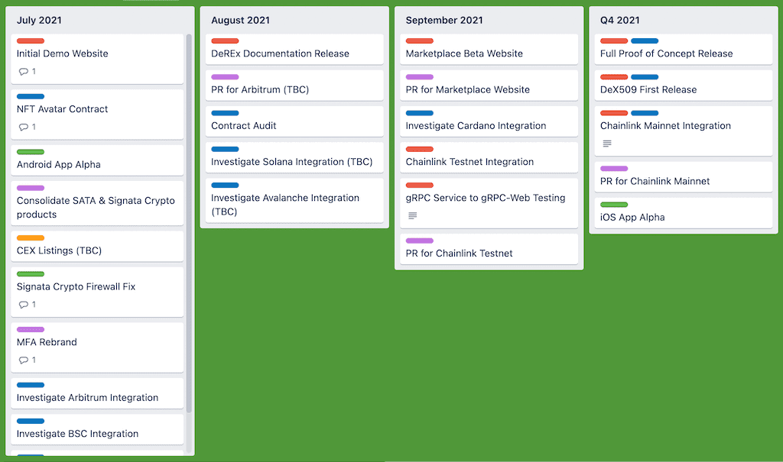Open the PR for Arbitrum (TBC) card
Screen dimensions: 783x462
(x=294, y=86)
